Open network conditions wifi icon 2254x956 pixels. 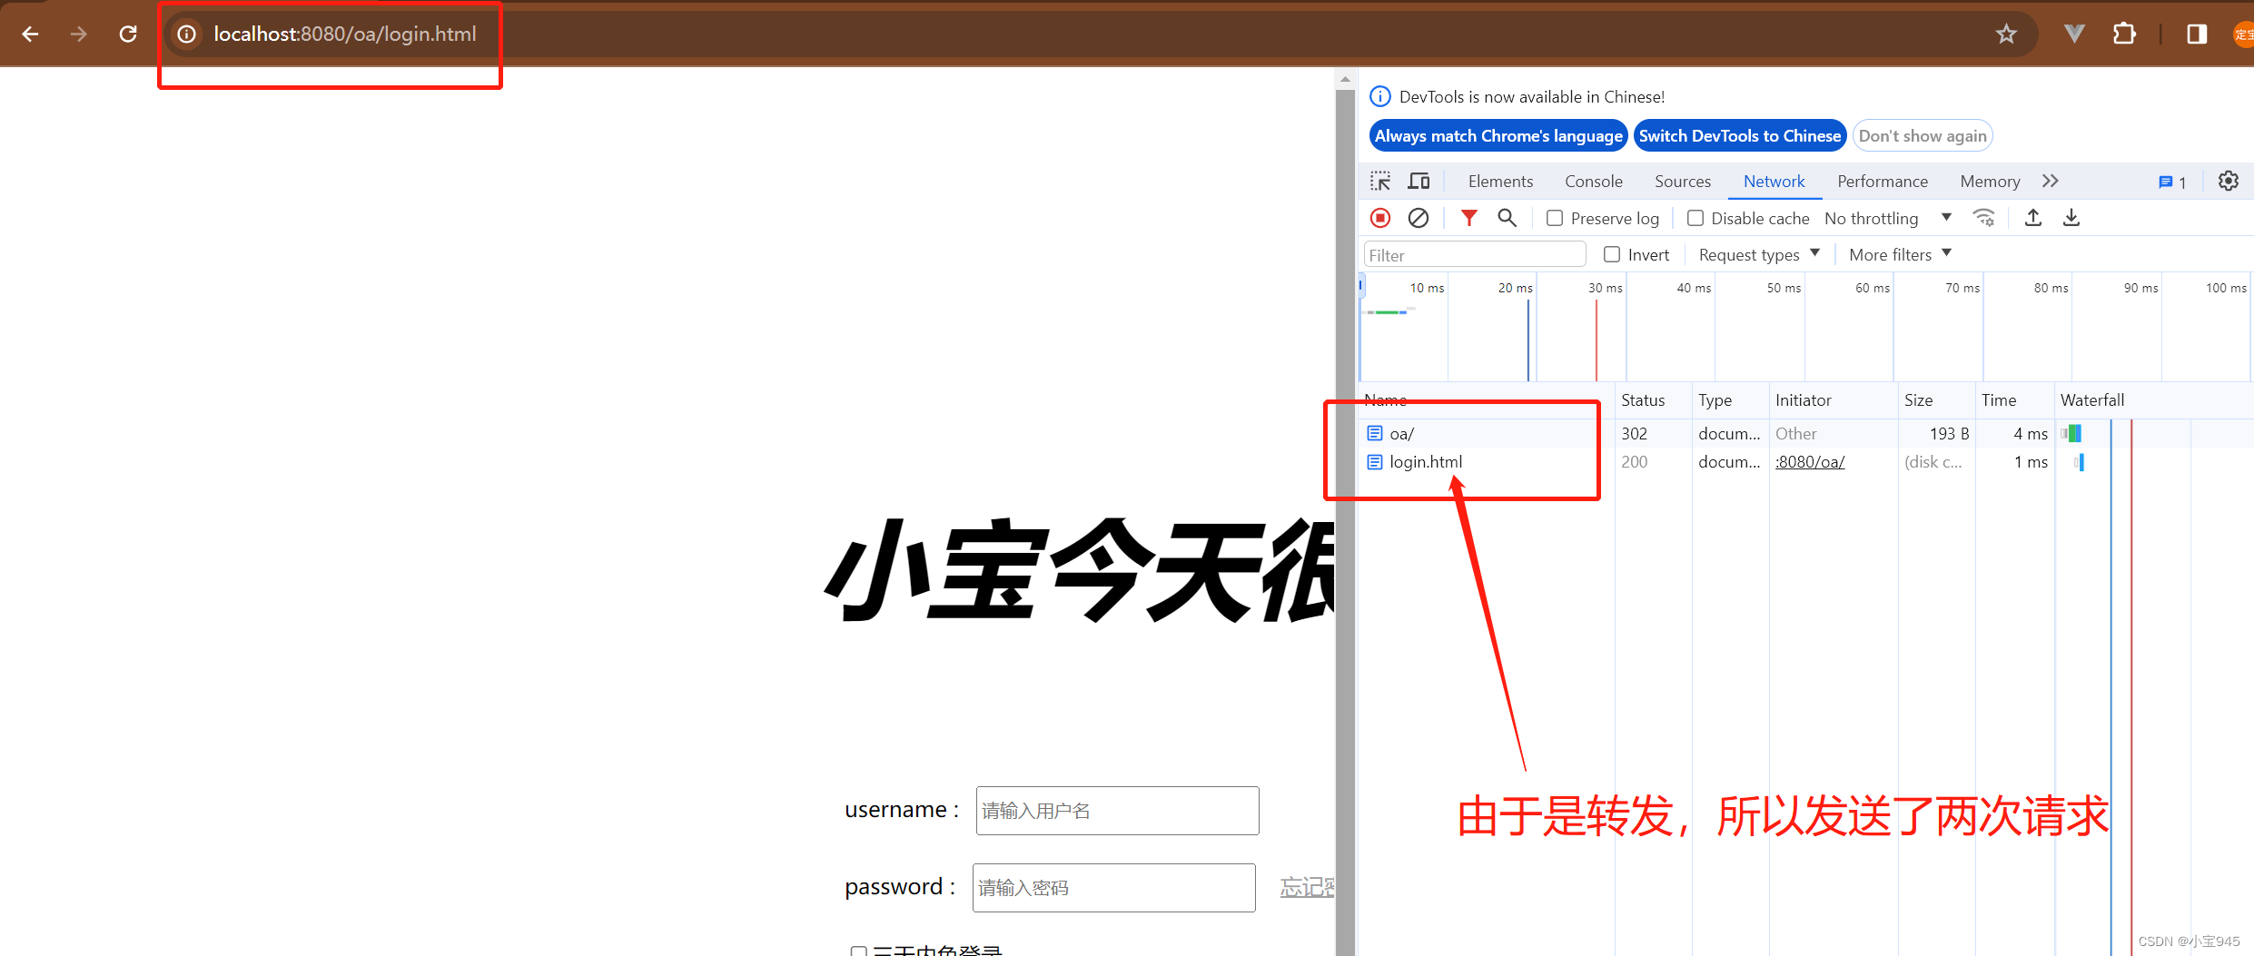point(1984,218)
